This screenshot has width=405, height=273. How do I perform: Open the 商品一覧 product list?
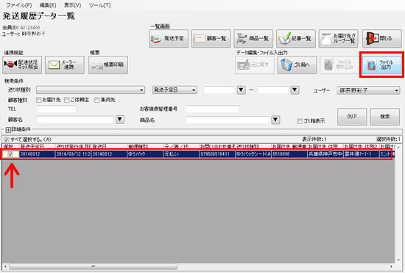coord(253,39)
